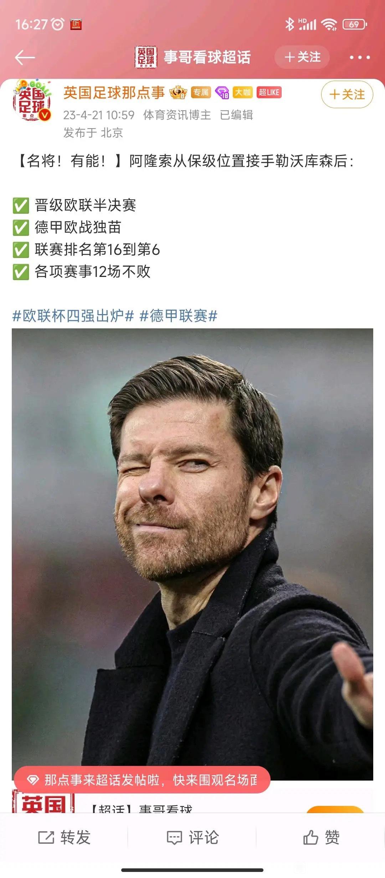This screenshot has width=385, height=878.
Task: Tap the red 那点事来超话发帖啦 banner
Action: 142,780
